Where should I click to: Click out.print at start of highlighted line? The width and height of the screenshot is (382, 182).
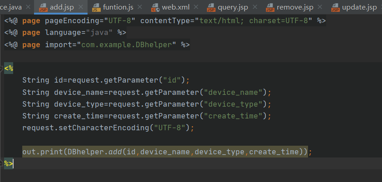tap(43, 152)
